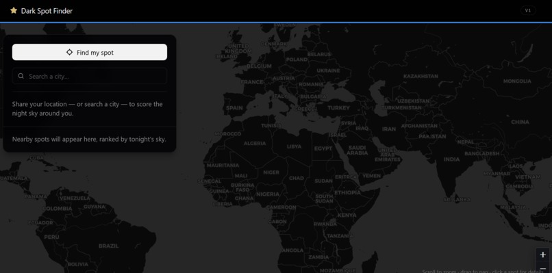Image resolution: width=552 pixels, height=273 pixels.
Task: Click the India map label
Action: click(452, 159)
